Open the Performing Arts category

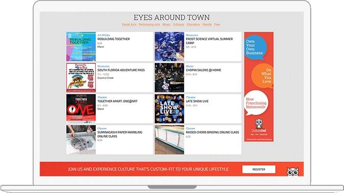click(149, 24)
